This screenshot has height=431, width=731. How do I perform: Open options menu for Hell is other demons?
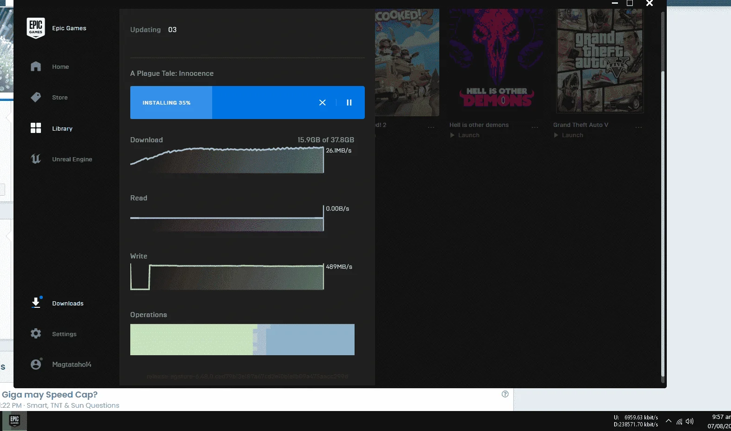(535, 127)
